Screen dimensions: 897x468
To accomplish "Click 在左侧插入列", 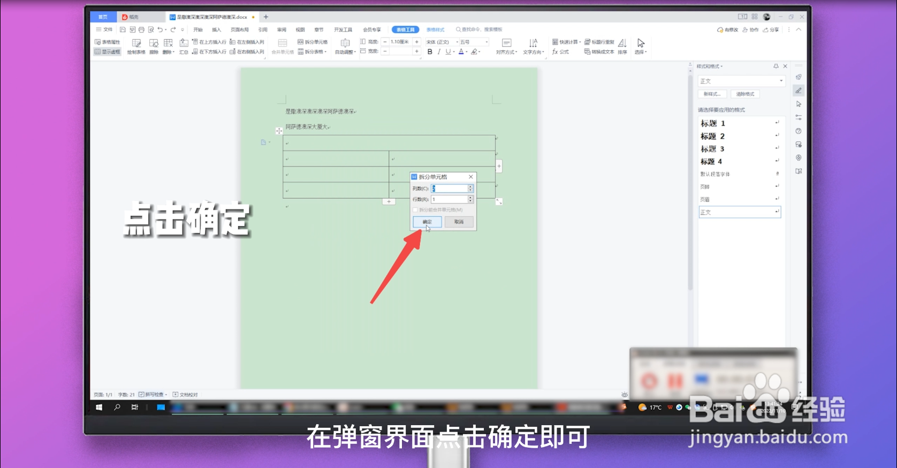I will (x=247, y=42).
